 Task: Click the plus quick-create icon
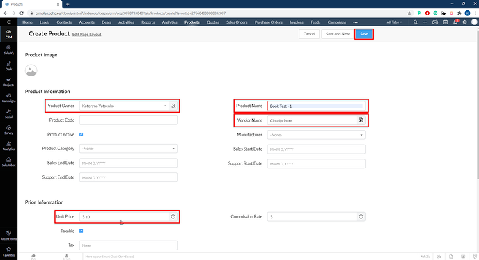pos(425,22)
